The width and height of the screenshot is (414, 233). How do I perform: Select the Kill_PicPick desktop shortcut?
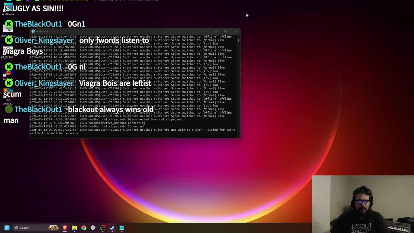pyautogui.click(x=8, y=53)
